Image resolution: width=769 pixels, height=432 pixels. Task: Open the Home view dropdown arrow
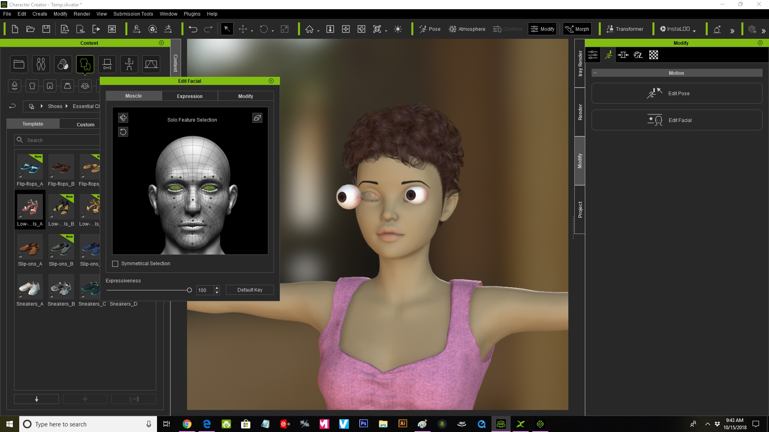(x=318, y=30)
